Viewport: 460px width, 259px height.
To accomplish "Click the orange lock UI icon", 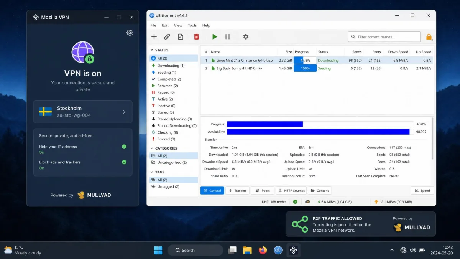I will [429, 37].
